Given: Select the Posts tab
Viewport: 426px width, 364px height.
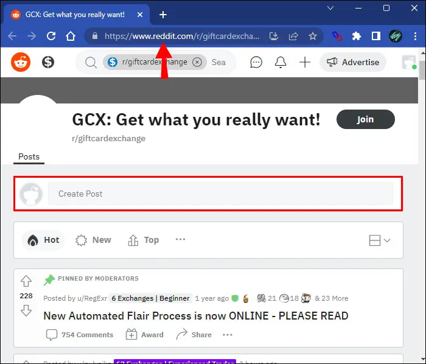Looking at the screenshot, I should coord(29,156).
